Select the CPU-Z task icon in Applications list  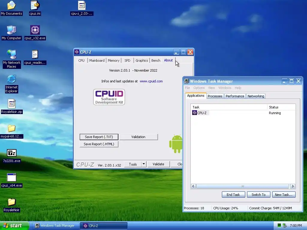194,113
